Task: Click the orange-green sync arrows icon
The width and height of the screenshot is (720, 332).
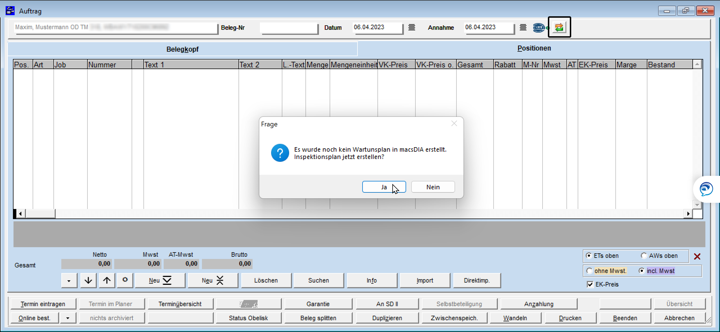Action: click(559, 27)
